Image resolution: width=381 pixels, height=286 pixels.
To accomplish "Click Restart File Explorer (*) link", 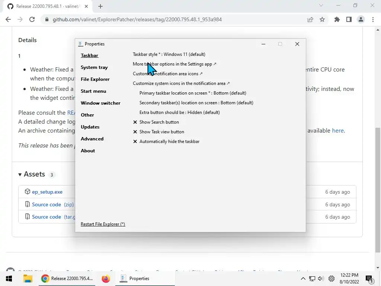I will coord(103,224).
